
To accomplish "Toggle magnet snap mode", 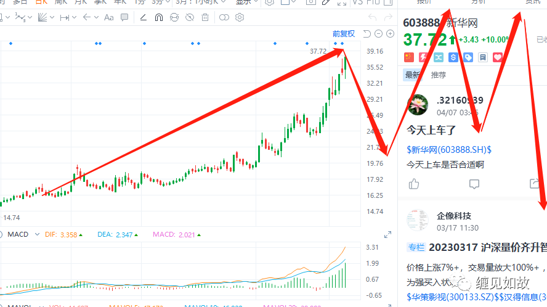I will (x=159, y=17).
